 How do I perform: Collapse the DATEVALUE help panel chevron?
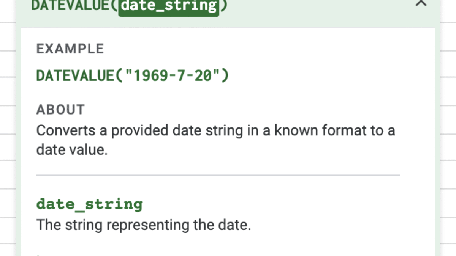[421, 3]
